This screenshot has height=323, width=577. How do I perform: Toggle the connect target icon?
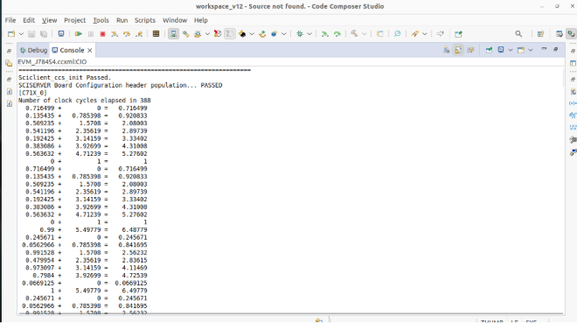[x=173, y=34]
